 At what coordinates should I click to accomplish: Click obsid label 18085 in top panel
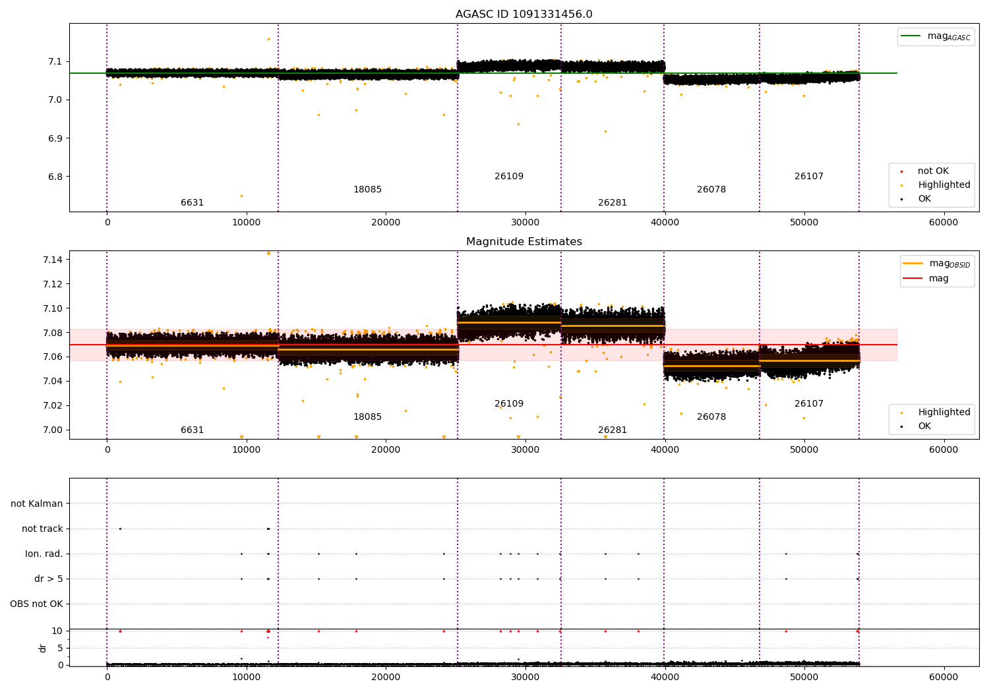tap(367, 190)
